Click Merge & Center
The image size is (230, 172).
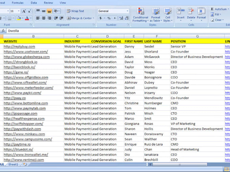click(79, 18)
